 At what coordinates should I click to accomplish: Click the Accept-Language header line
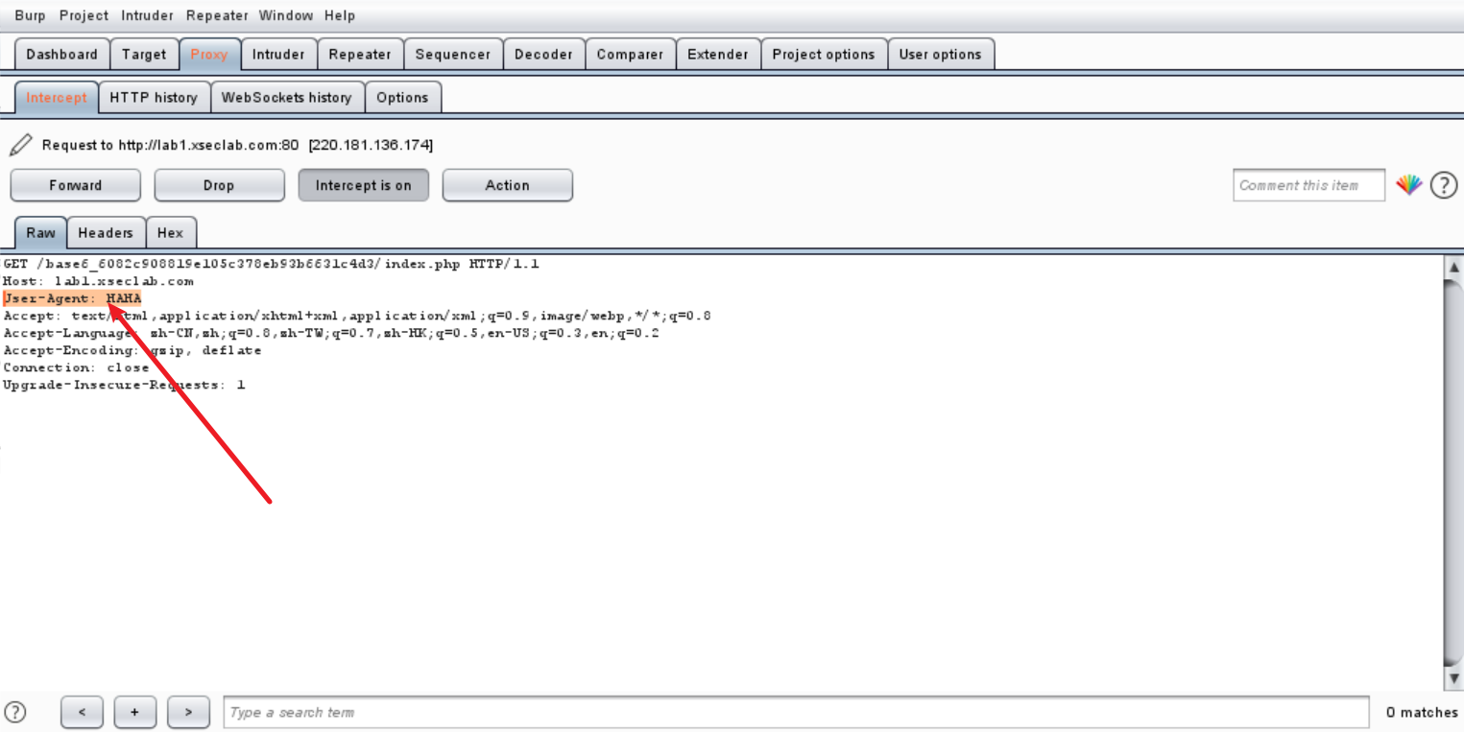330,333
